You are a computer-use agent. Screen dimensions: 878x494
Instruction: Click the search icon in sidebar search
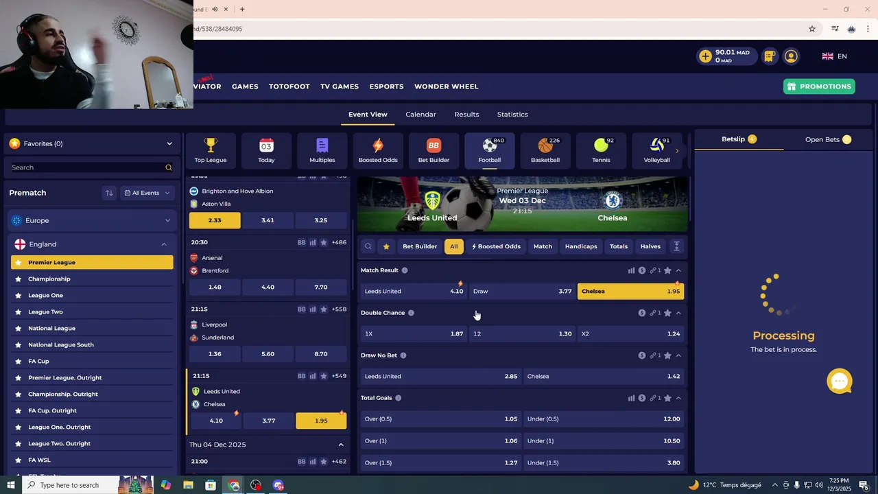(x=168, y=167)
